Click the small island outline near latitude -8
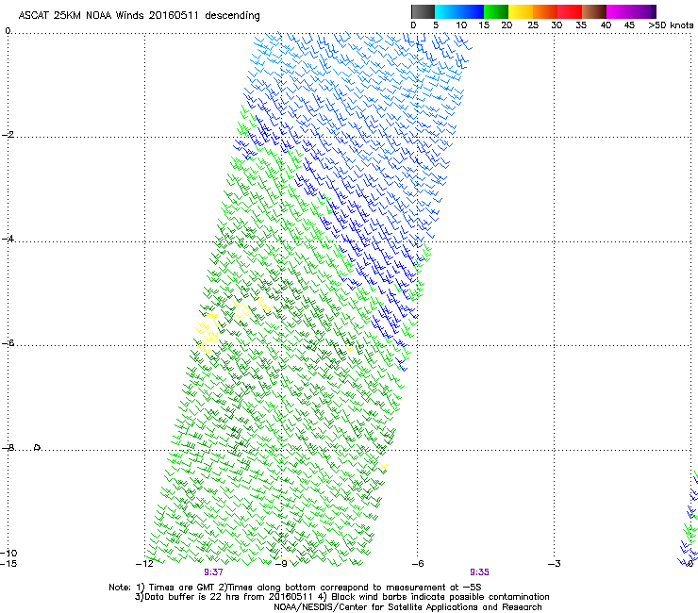This screenshot has width=698, height=613. click(38, 447)
